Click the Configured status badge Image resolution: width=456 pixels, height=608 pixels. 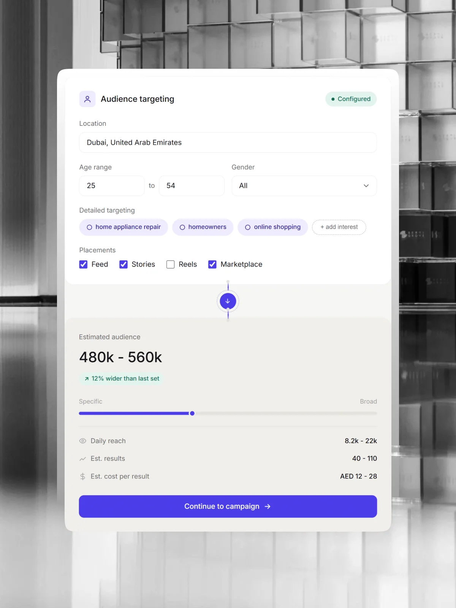(x=351, y=99)
